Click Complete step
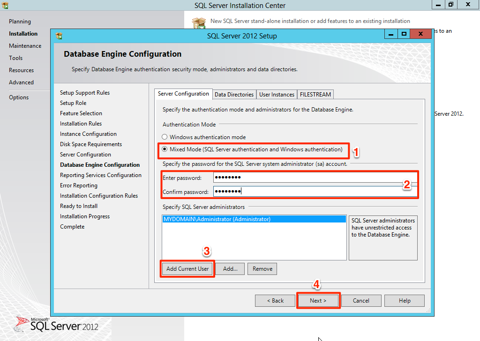Image resolution: width=480 pixels, height=341 pixels. (72, 227)
